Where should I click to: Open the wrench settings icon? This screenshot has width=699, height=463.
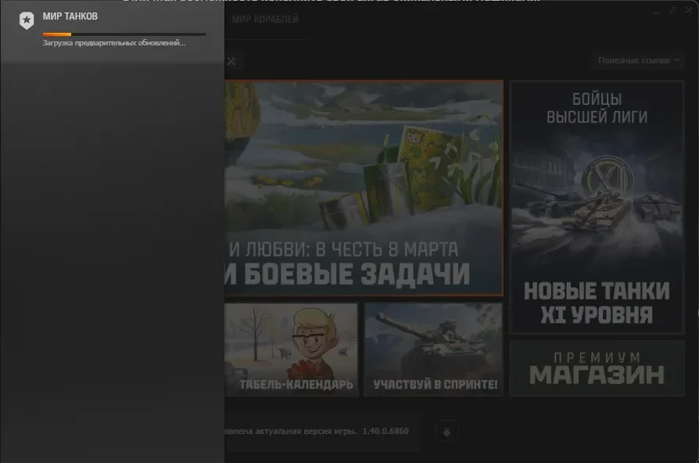(231, 61)
